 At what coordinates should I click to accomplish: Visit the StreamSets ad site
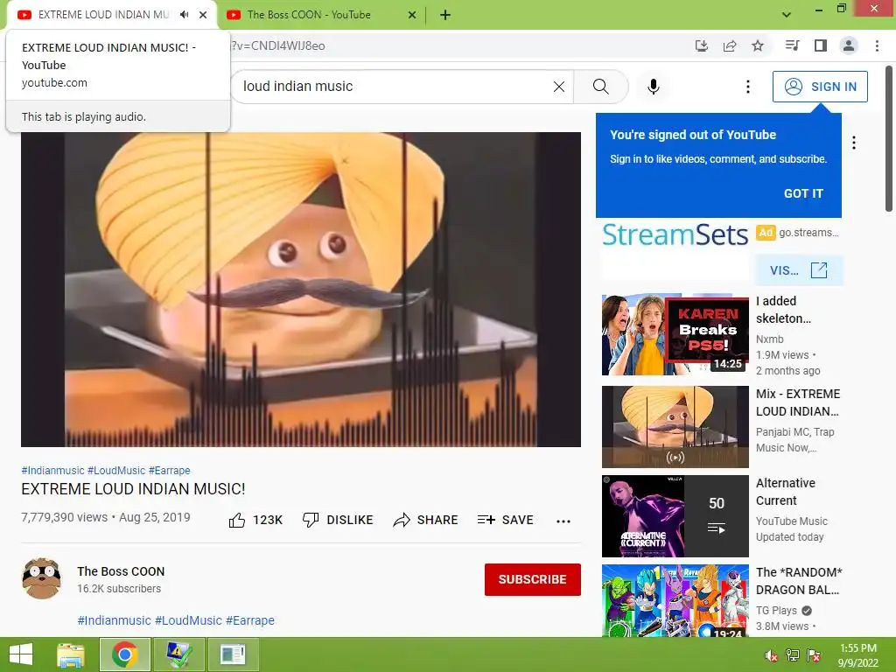point(799,270)
